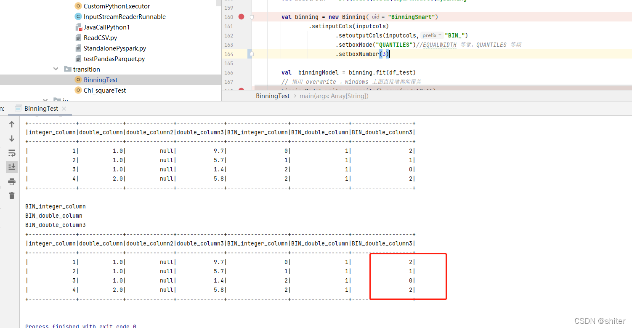Click BIN_integer_column header in second table

point(258,243)
